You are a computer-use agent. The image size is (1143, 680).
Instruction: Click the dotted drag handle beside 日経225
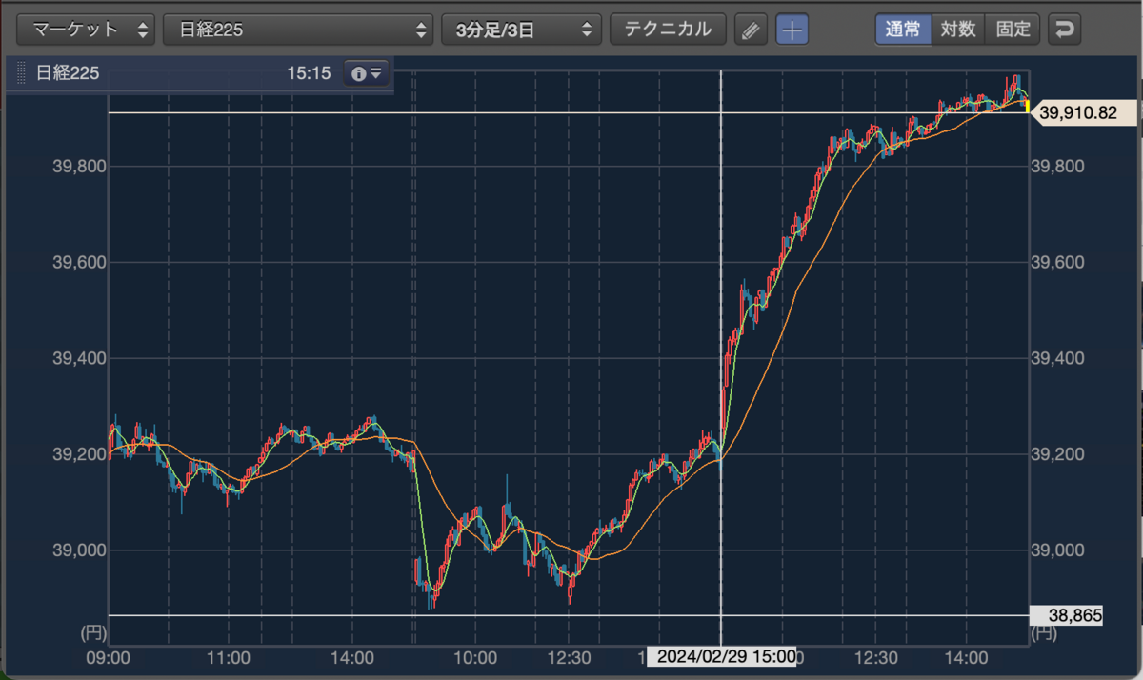pos(20,73)
